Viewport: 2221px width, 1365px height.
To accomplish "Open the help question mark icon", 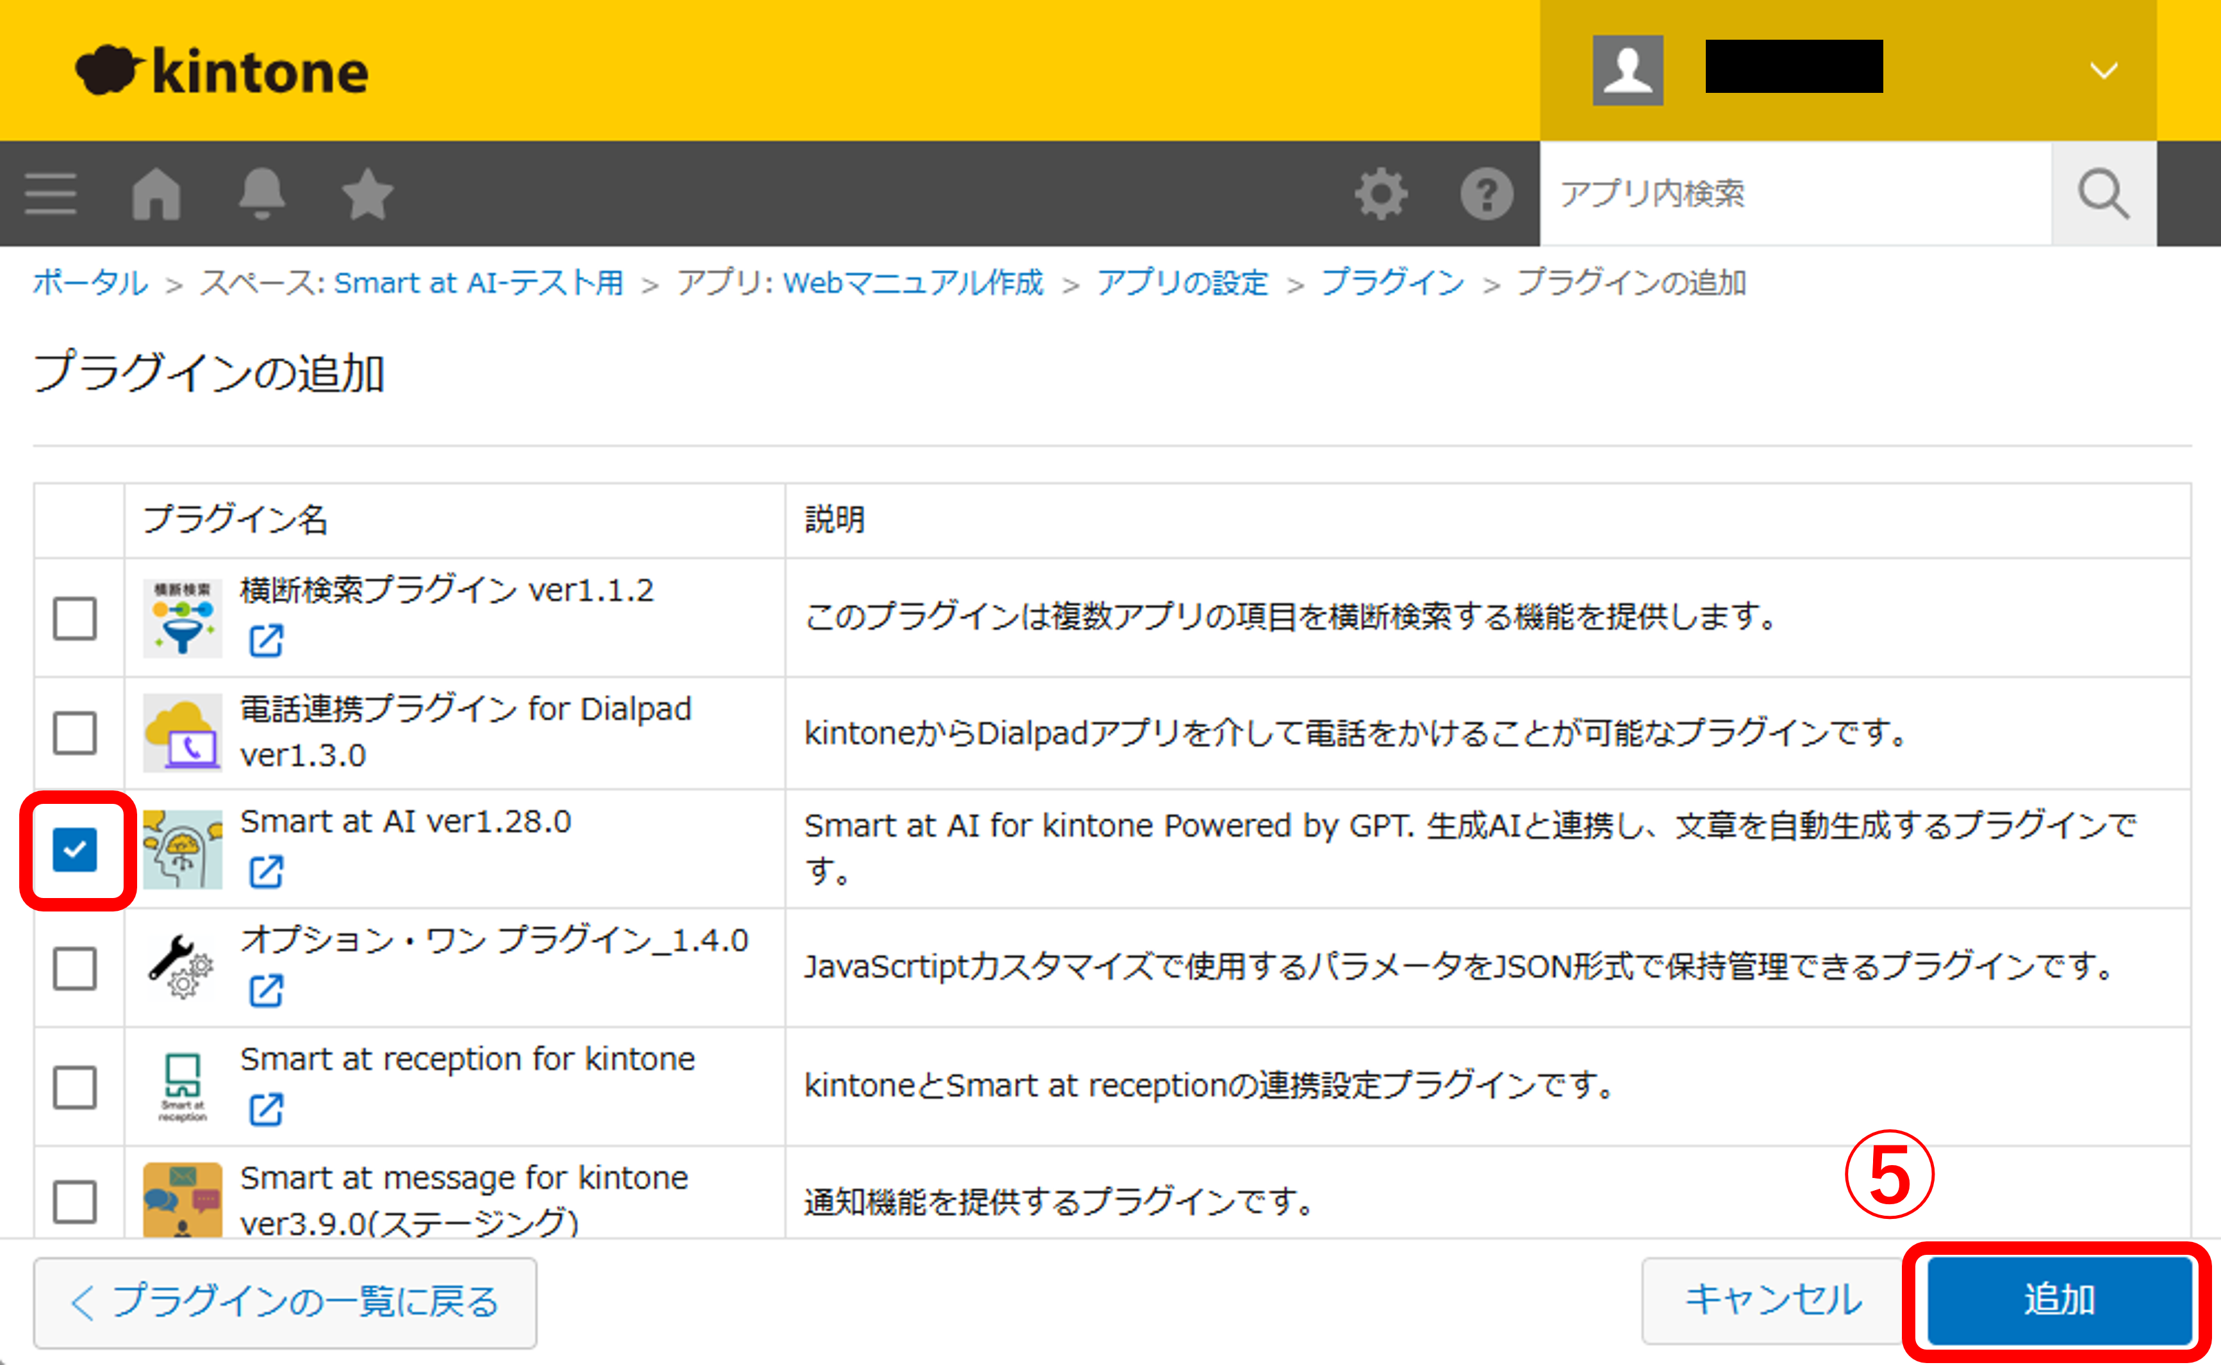I will [1487, 193].
